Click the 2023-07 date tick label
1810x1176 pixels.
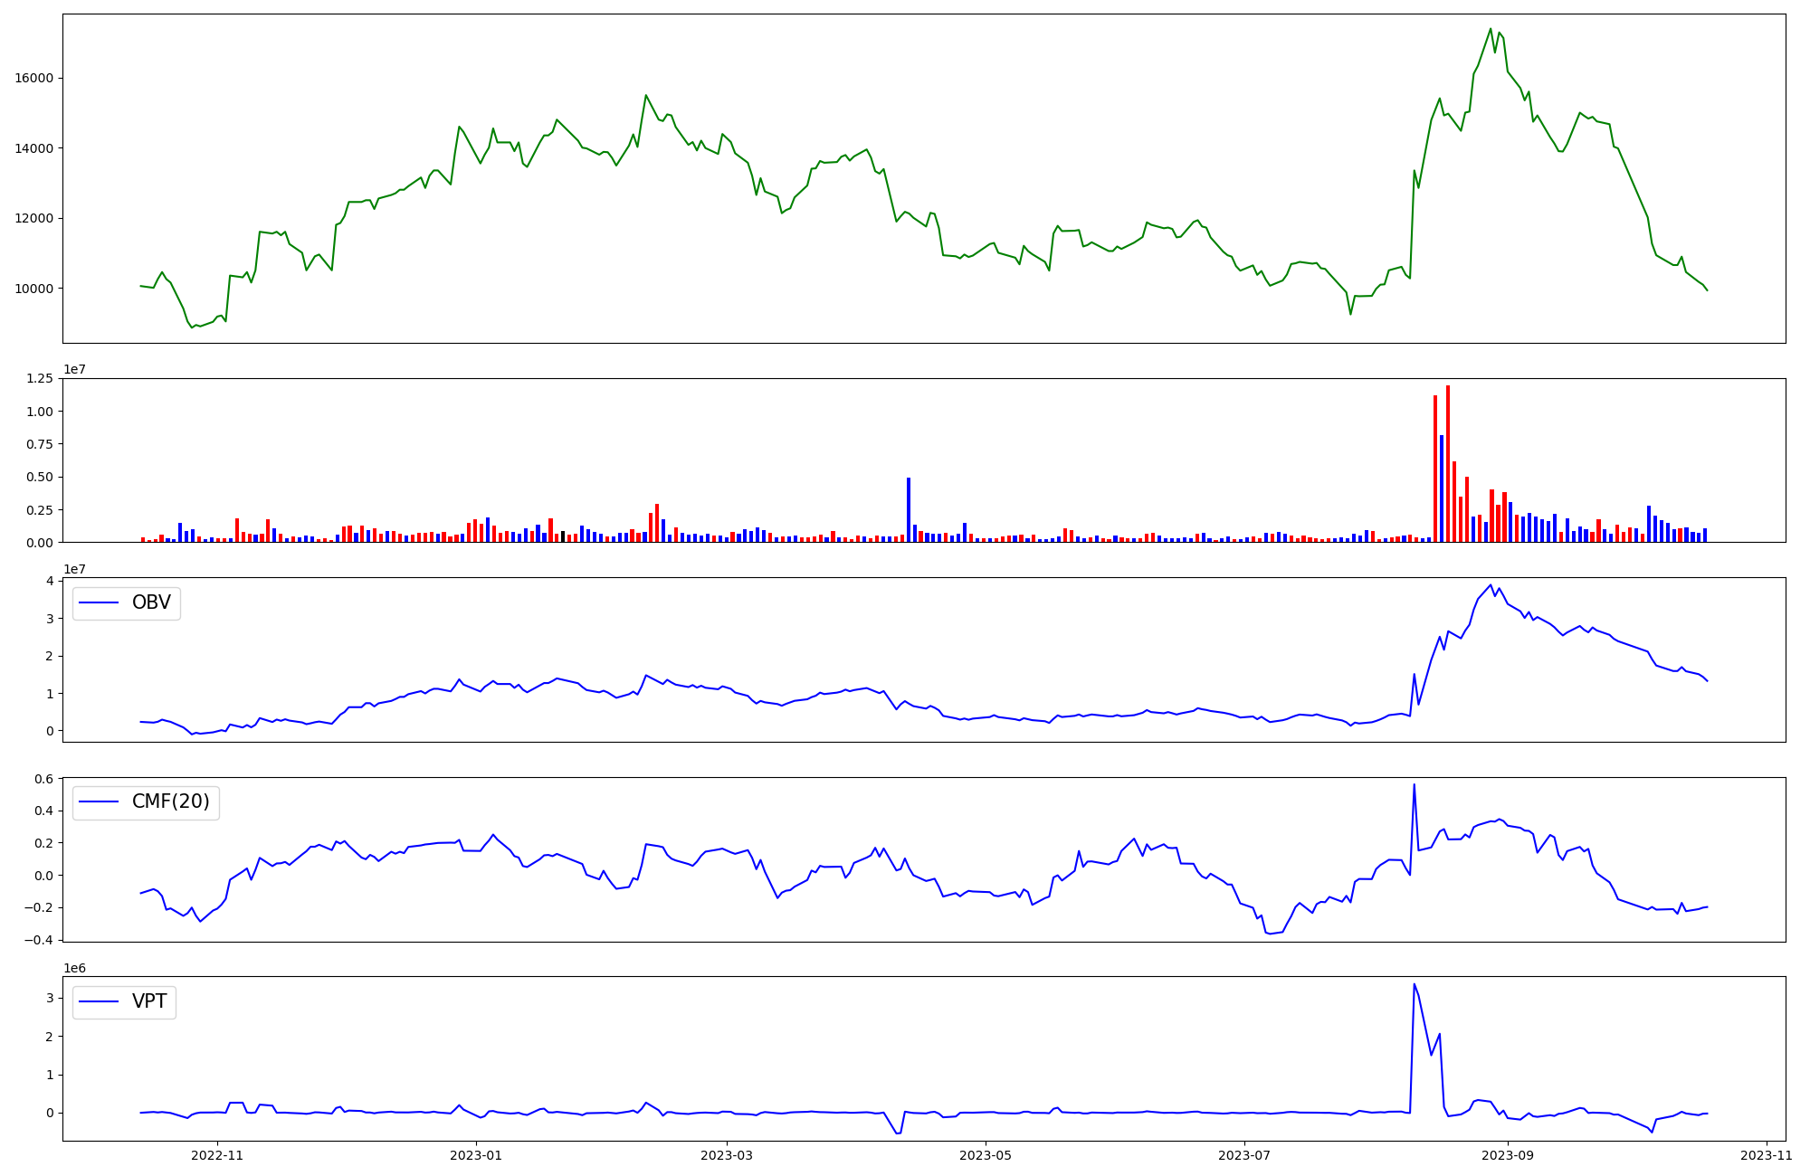[1244, 1155]
